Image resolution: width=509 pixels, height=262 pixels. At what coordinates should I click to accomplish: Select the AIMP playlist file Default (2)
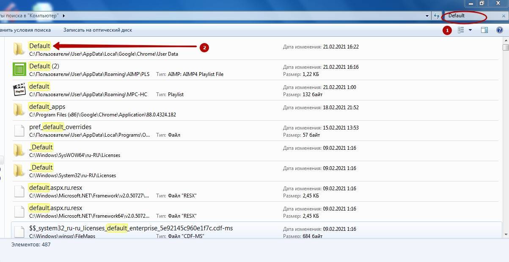click(44, 66)
